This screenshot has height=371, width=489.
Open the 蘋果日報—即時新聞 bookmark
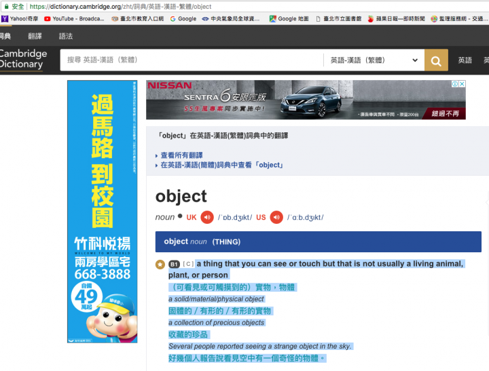click(x=396, y=19)
